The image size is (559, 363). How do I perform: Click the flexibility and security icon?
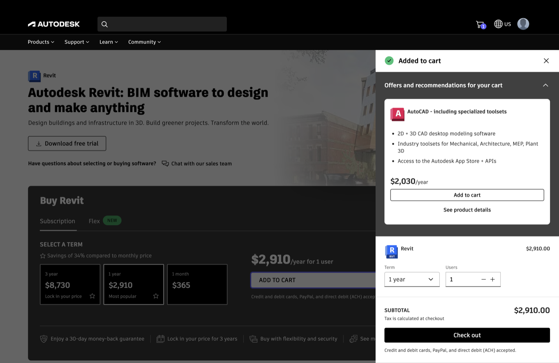coord(253,339)
